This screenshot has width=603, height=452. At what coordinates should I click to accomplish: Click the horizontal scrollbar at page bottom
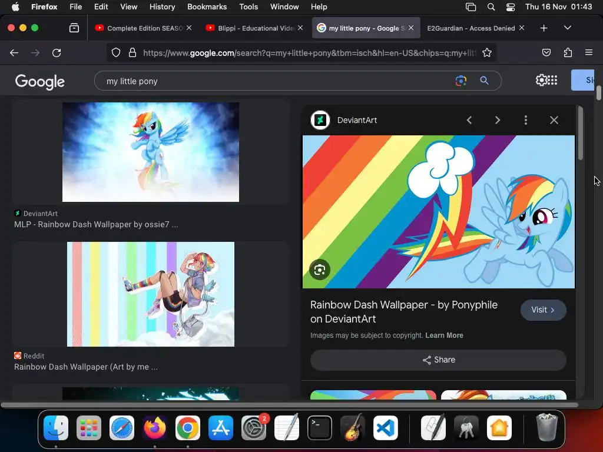click(289, 405)
